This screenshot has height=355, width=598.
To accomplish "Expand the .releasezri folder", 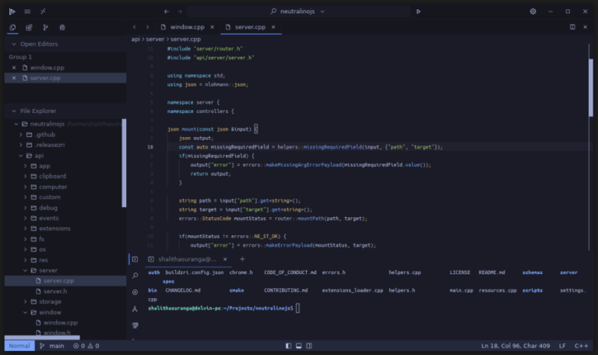I will 21,145.
